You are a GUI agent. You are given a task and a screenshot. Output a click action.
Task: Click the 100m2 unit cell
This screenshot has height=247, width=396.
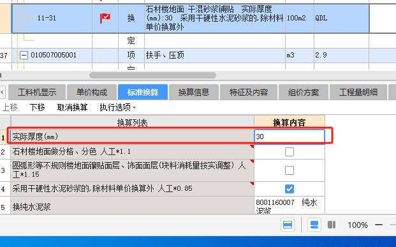point(300,19)
